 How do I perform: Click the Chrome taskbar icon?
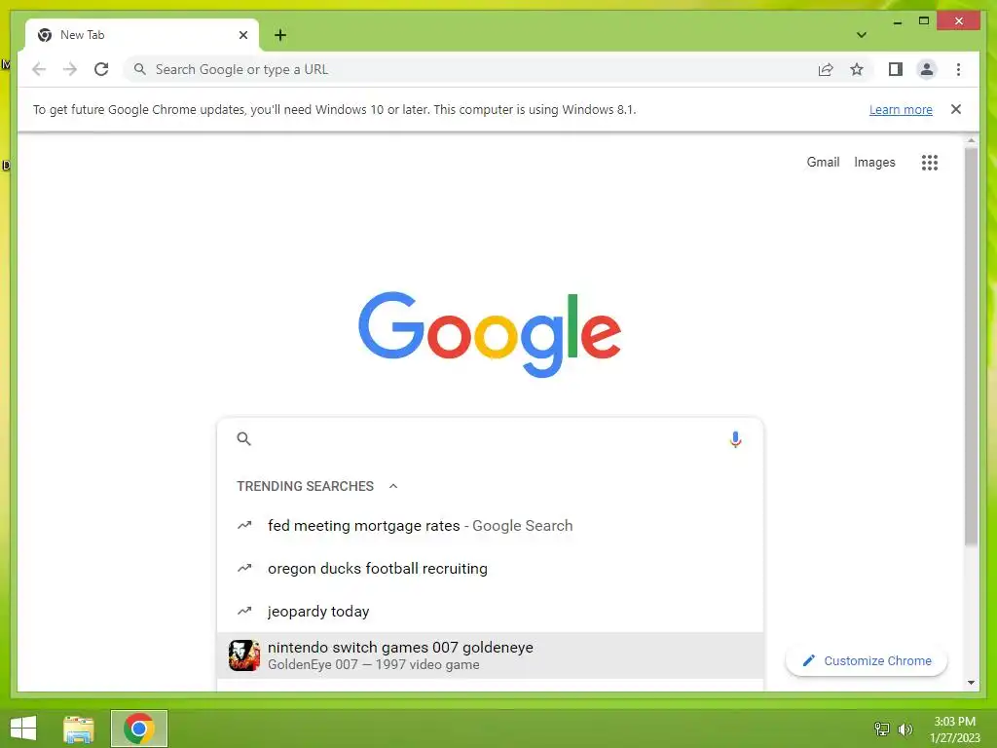click(x=138, y=729)
